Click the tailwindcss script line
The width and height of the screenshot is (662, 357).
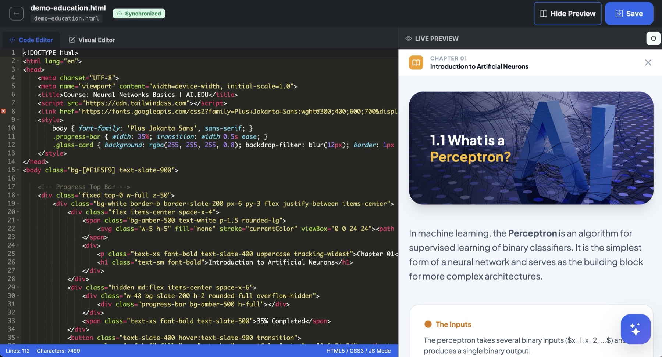132,103
